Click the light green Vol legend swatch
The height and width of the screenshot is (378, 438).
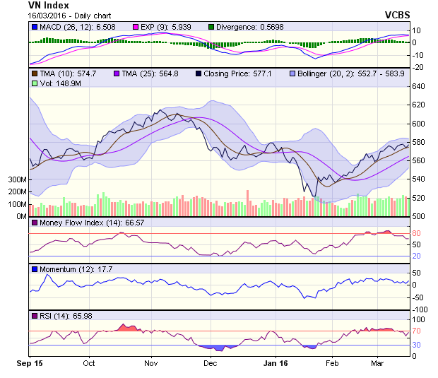click(35, 83)
